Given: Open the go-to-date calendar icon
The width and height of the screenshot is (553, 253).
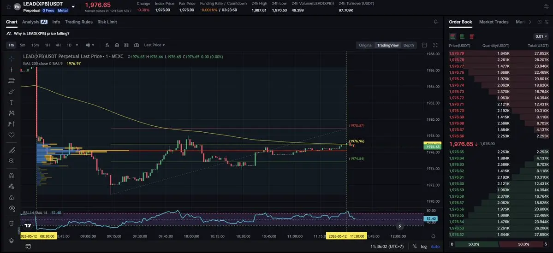Looking at the screenshot, I should click(x=28, y=246).
